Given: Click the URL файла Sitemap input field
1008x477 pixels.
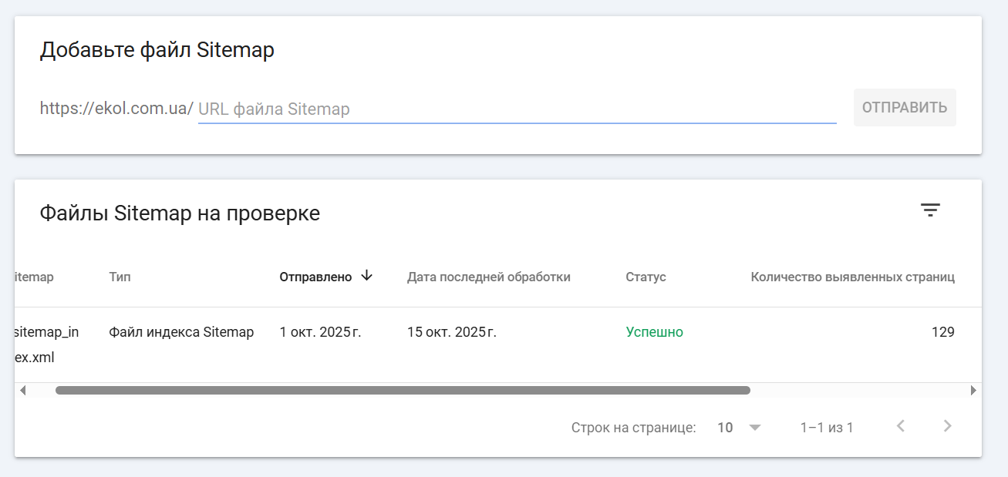Looking at the screenshot, I should [517, 109].
